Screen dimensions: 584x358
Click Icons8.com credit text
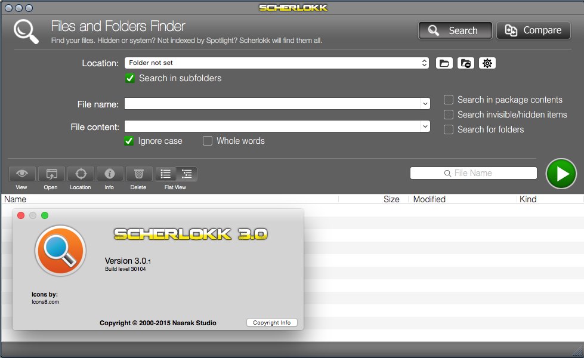point(45,302)
